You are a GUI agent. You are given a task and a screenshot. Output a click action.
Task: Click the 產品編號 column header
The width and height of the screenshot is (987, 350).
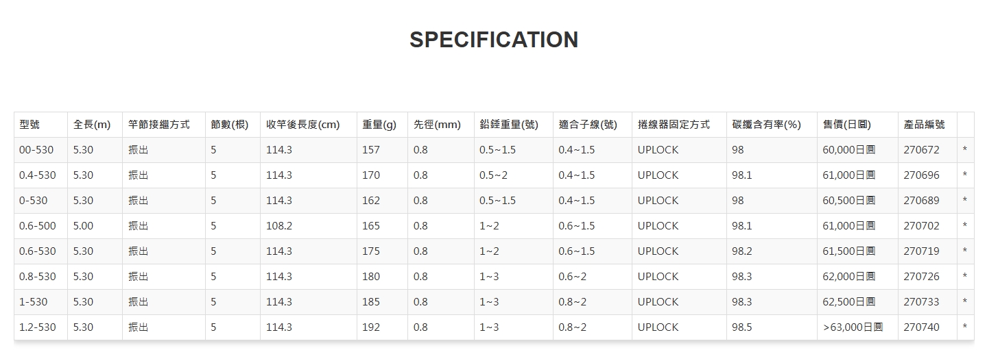[924, 125]
